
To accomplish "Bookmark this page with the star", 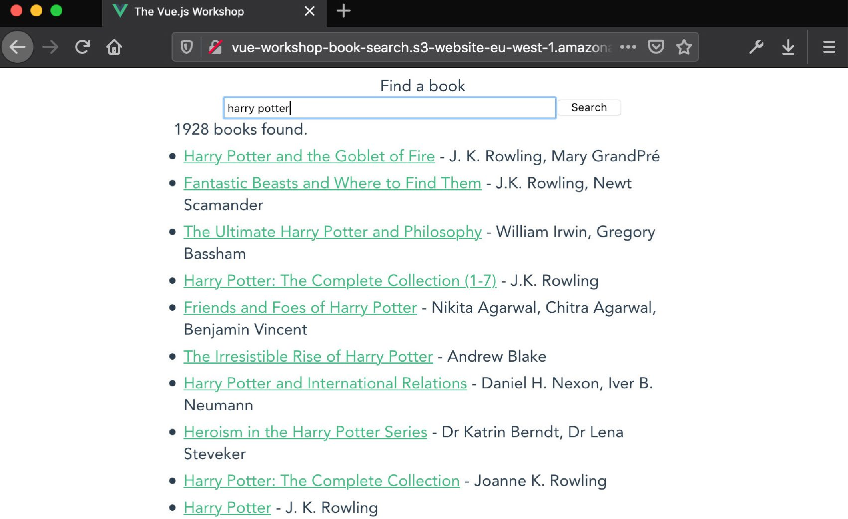I will coord(684,47).
